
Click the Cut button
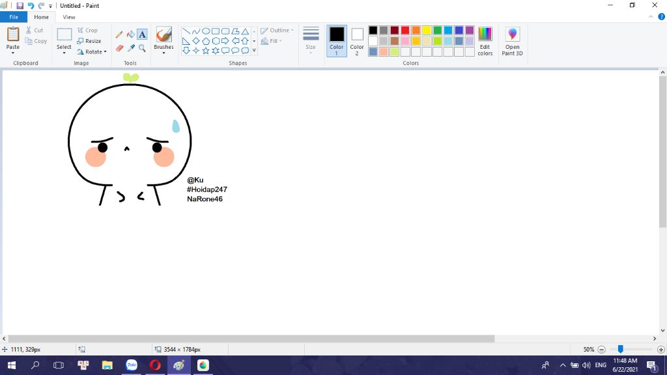coord(35,31)
